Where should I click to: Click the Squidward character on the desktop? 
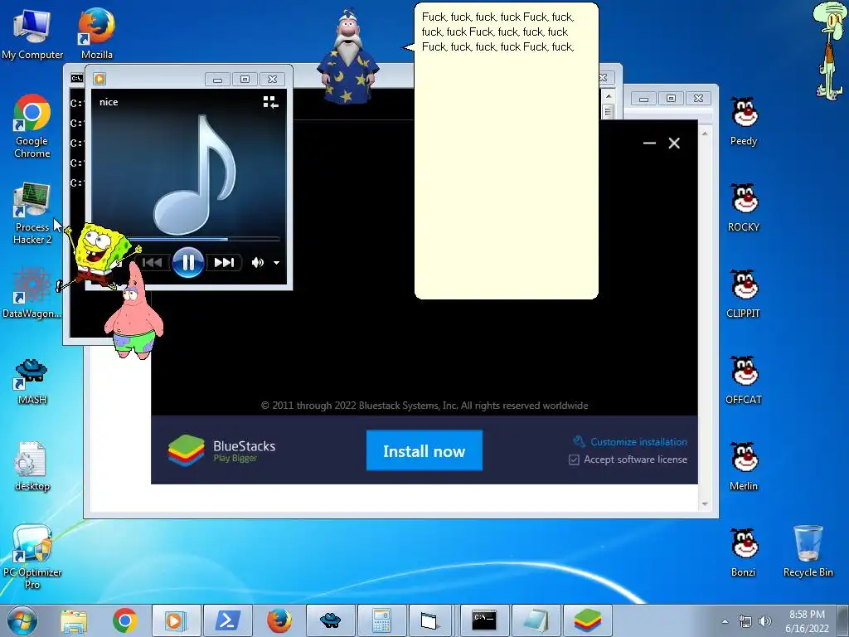(x=829, y=51)
